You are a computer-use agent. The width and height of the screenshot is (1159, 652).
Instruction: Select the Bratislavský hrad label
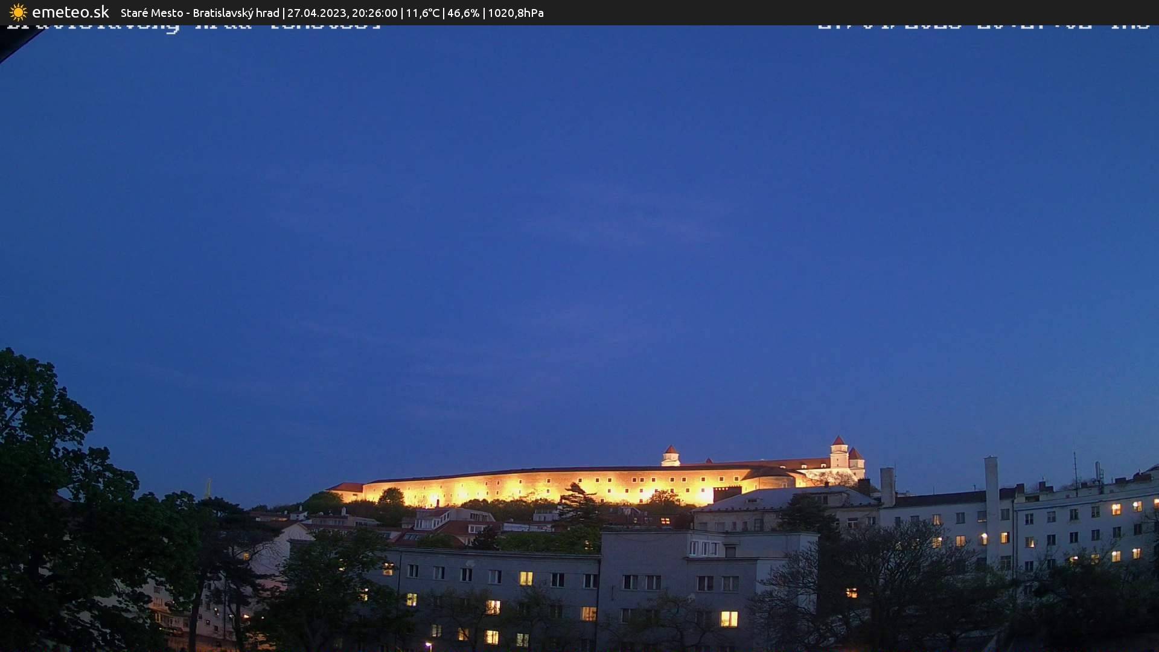pos(235,12)
